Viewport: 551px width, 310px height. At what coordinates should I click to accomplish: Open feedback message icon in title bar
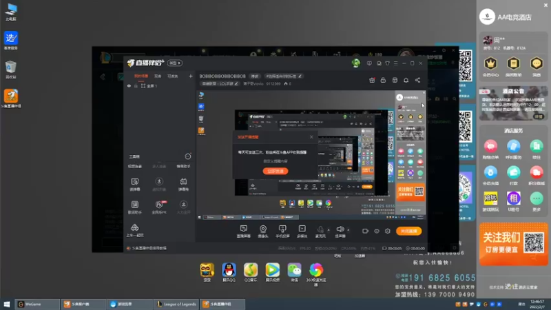click(x=369, y=63)
